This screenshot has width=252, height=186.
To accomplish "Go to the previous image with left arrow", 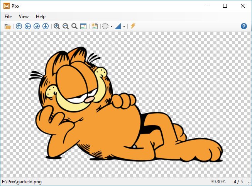I will coord(28,26).
